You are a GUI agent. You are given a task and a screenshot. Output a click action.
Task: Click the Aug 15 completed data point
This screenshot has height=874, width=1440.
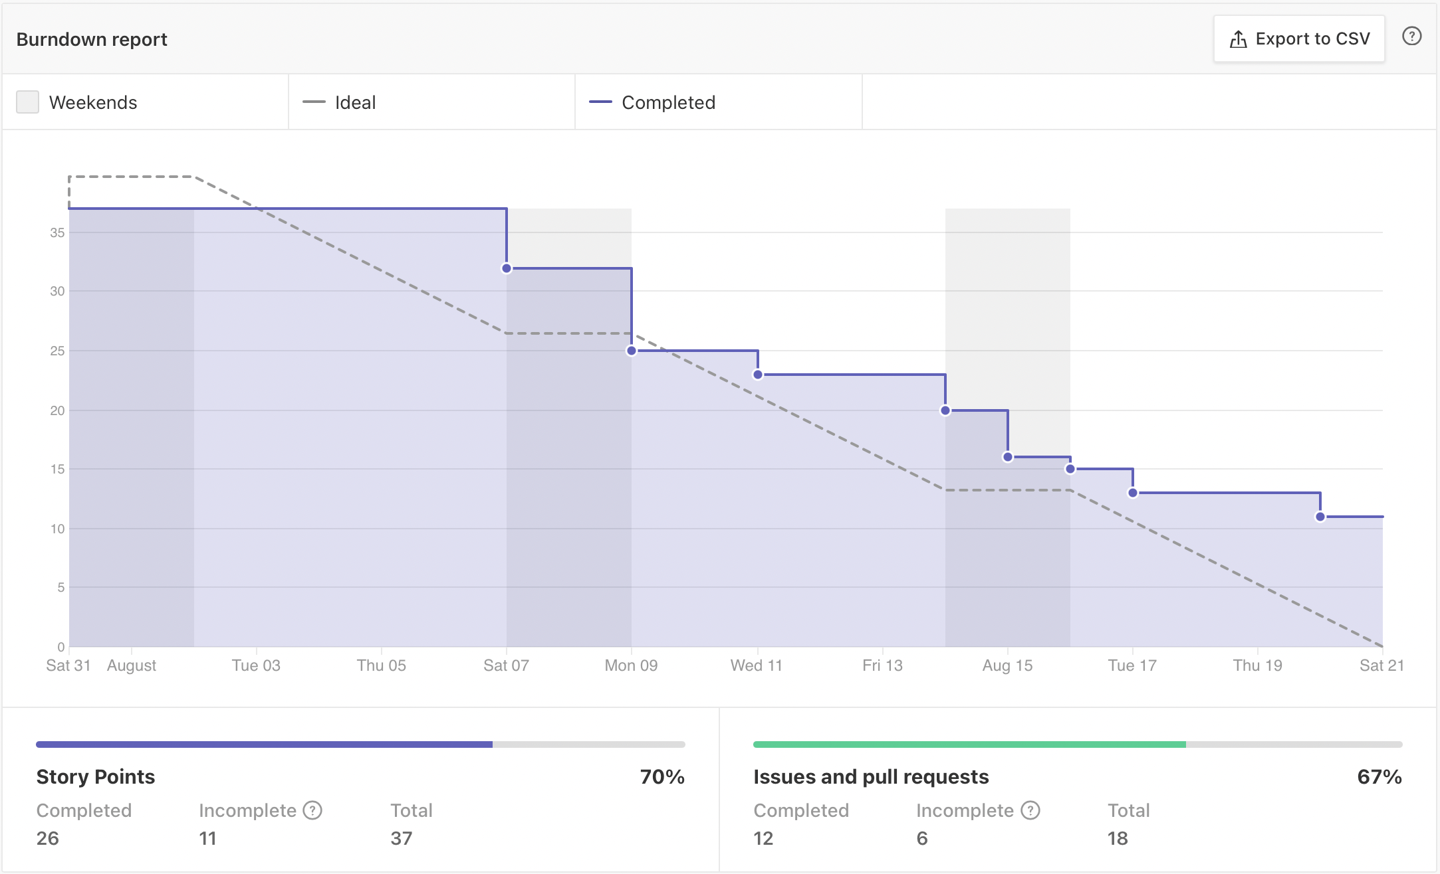[x=1008, y=457]
